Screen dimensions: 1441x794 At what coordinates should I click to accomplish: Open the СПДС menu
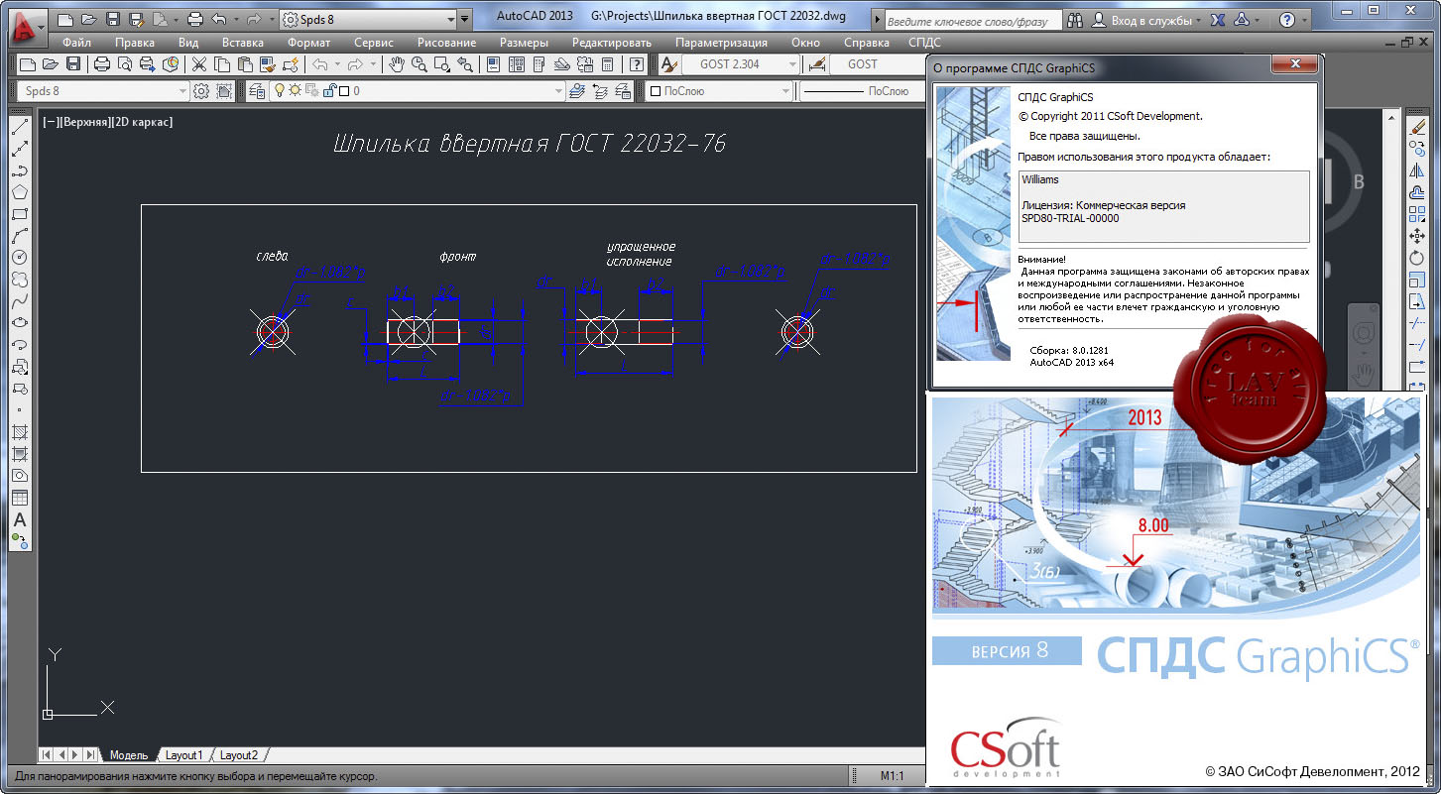tap(924, 43)
